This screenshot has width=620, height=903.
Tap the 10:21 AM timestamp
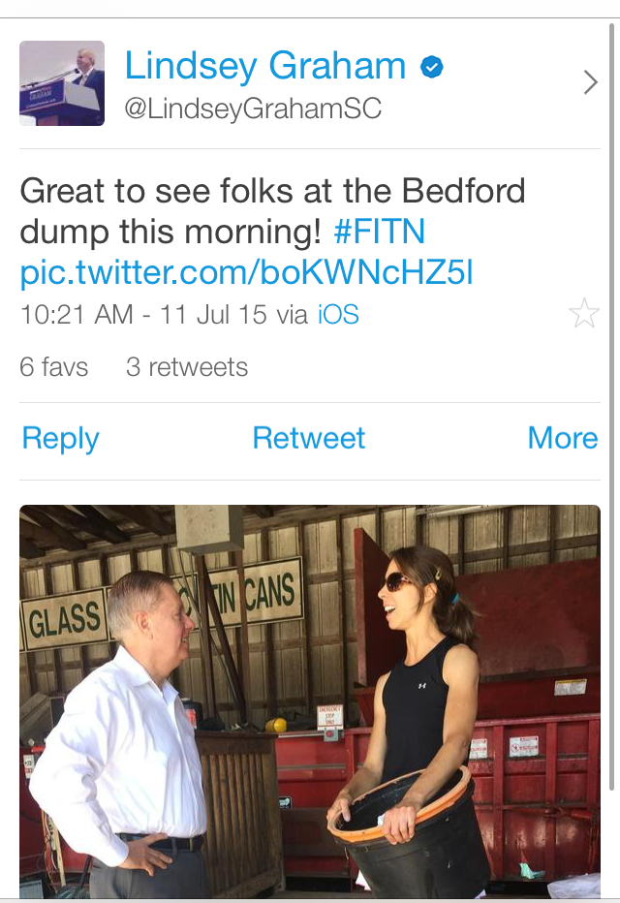coord(76,315)
